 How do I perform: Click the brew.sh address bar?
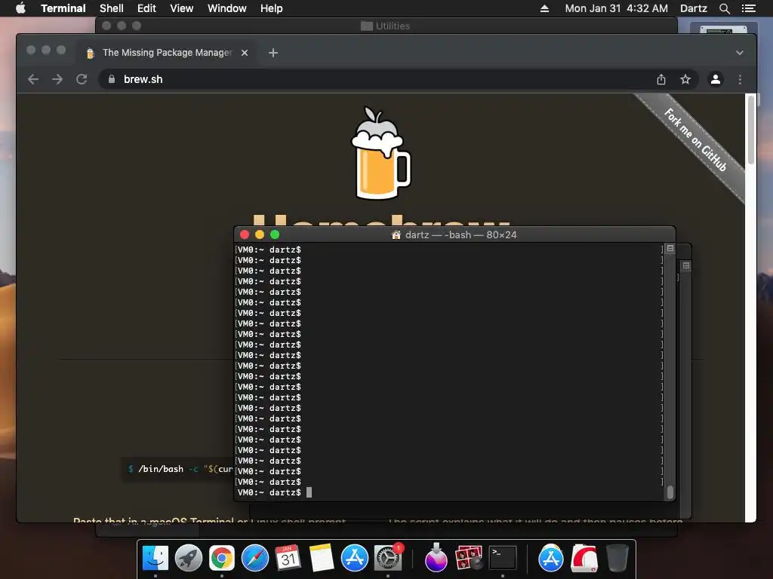(x=380, y=79)
